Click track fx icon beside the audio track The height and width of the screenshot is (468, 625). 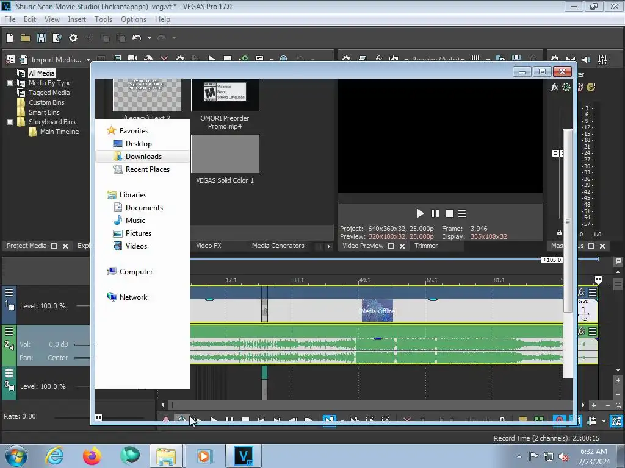582,331
